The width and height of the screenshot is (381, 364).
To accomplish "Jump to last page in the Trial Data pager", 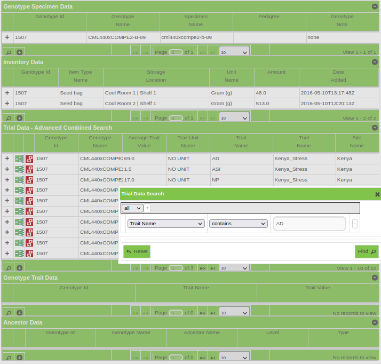I will (212, 268).
